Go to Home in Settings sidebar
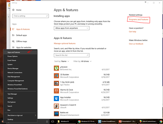Image resolution: width=163 pixels, height=124 pixels. point(19,10)
